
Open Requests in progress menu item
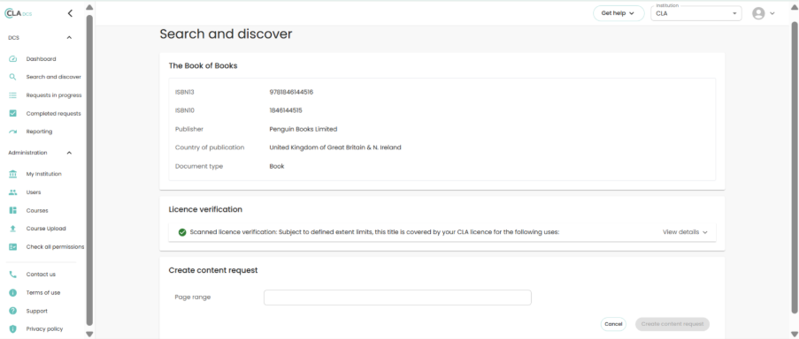click(53, 95)
